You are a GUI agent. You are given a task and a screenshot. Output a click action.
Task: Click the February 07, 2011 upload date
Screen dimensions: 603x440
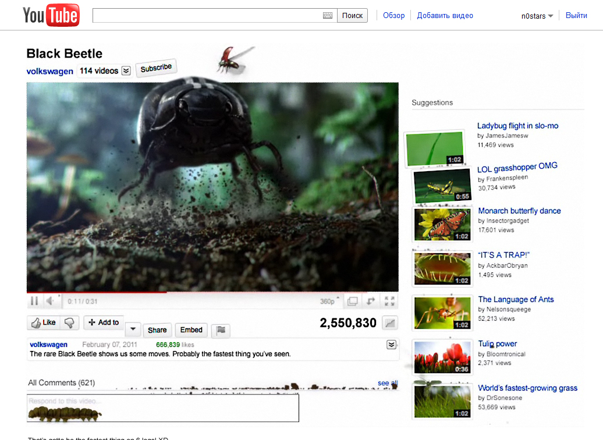(x=109, y=345)
